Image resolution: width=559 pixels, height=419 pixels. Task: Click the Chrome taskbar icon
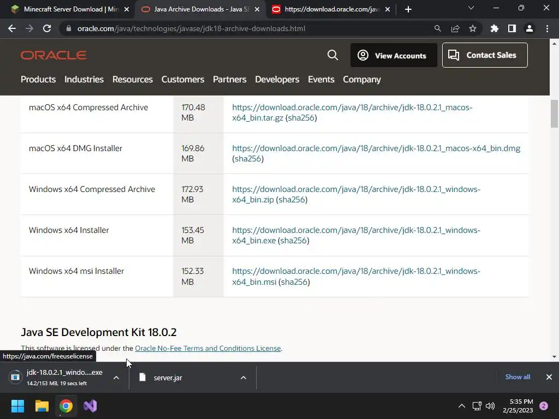pyautogui.click(x=66, y=406)
